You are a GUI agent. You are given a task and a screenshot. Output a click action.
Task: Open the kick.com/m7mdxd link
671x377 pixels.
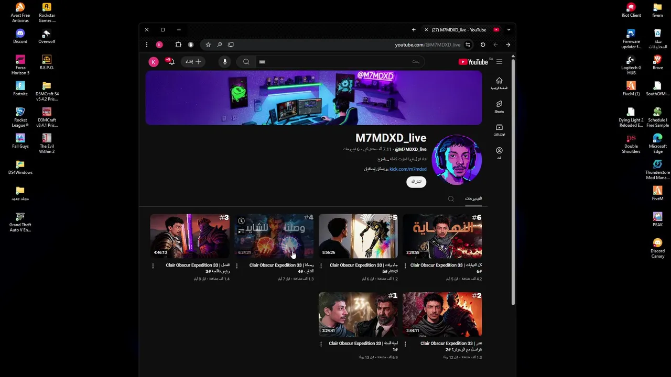pyautogui.click(x=408, y=169)
